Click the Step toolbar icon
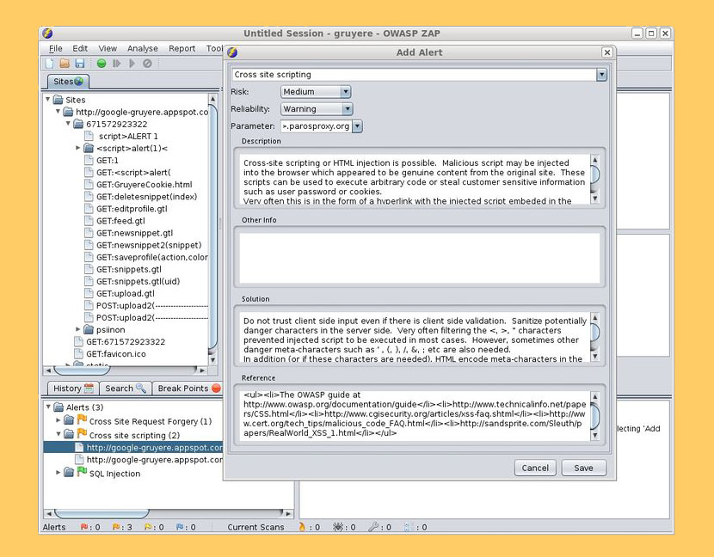Image resolution: width=714 pixels, height=557 pixels. pyautogui.click(x=117, y=64)
